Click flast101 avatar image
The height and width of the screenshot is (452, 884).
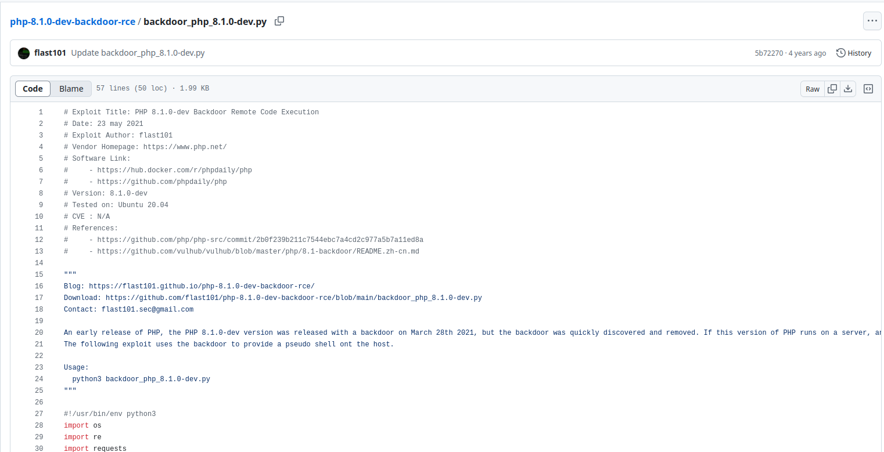pos(24,53)
